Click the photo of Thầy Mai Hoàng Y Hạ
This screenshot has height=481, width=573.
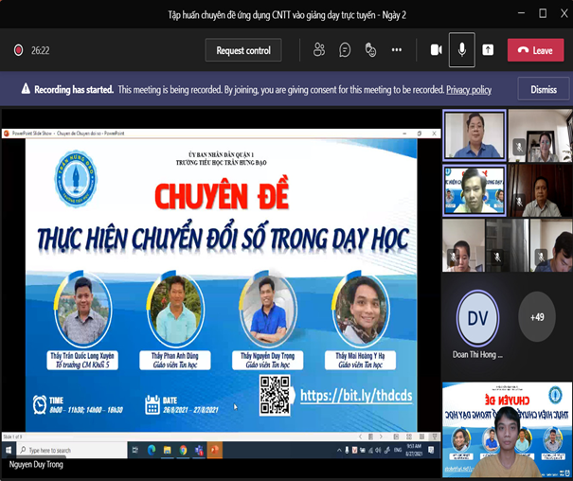(361, 310)
